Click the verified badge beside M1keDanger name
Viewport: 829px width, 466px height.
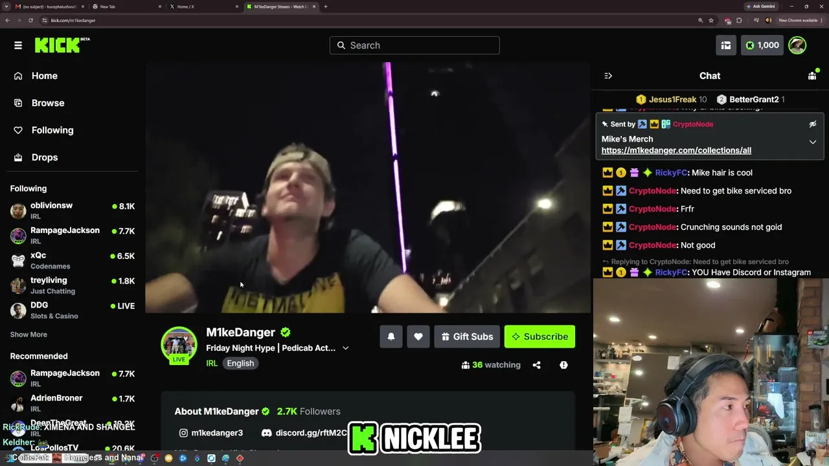286,333
